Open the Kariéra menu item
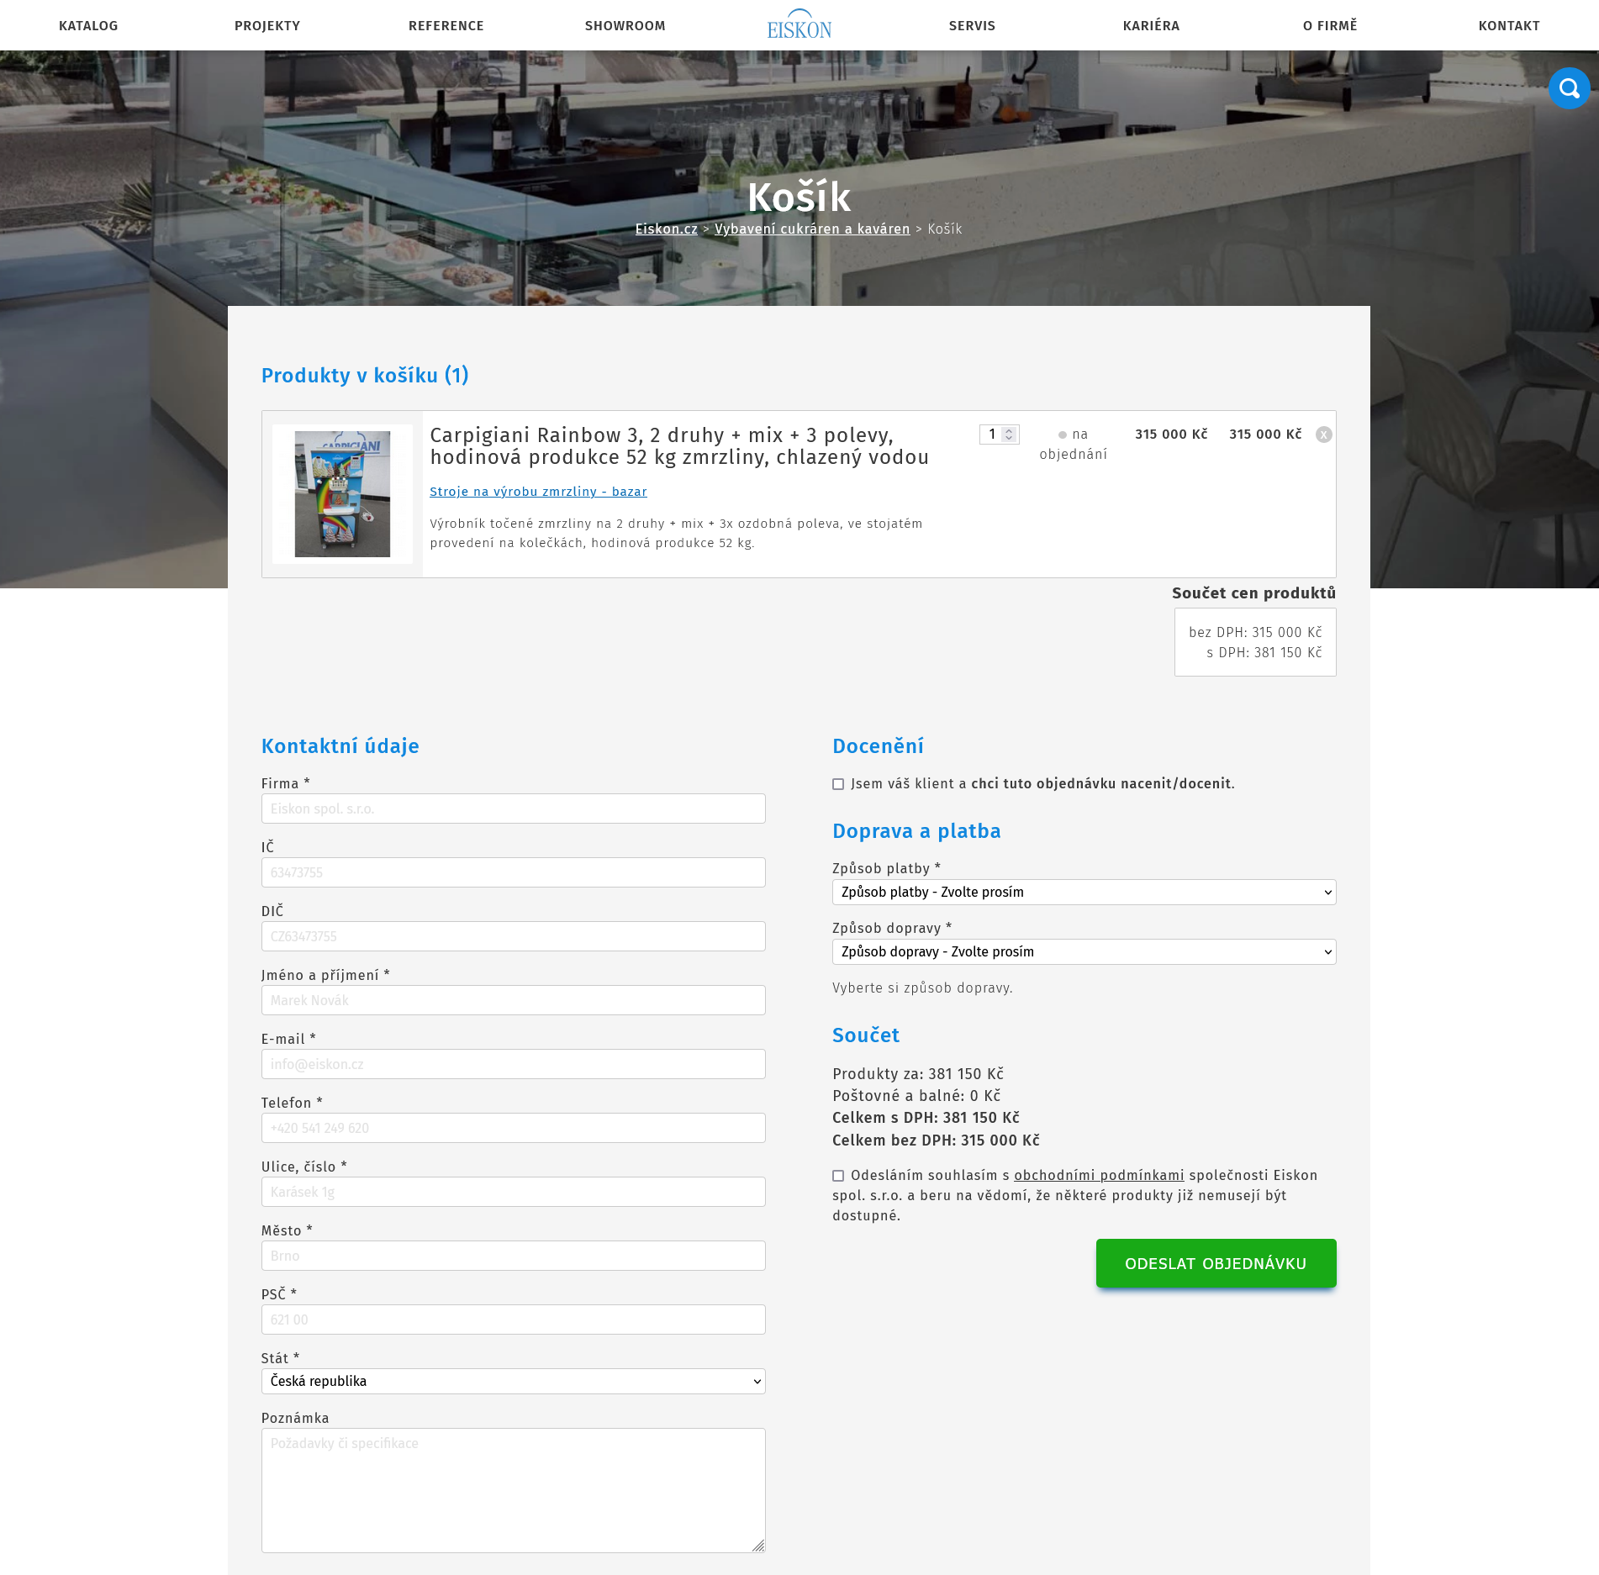 coord(1152,26)
